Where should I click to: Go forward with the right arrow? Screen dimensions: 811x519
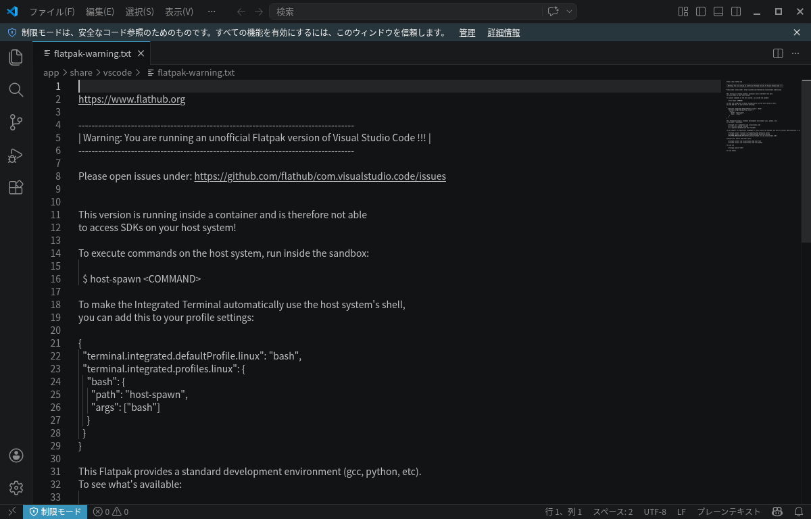tap(259, 11)
